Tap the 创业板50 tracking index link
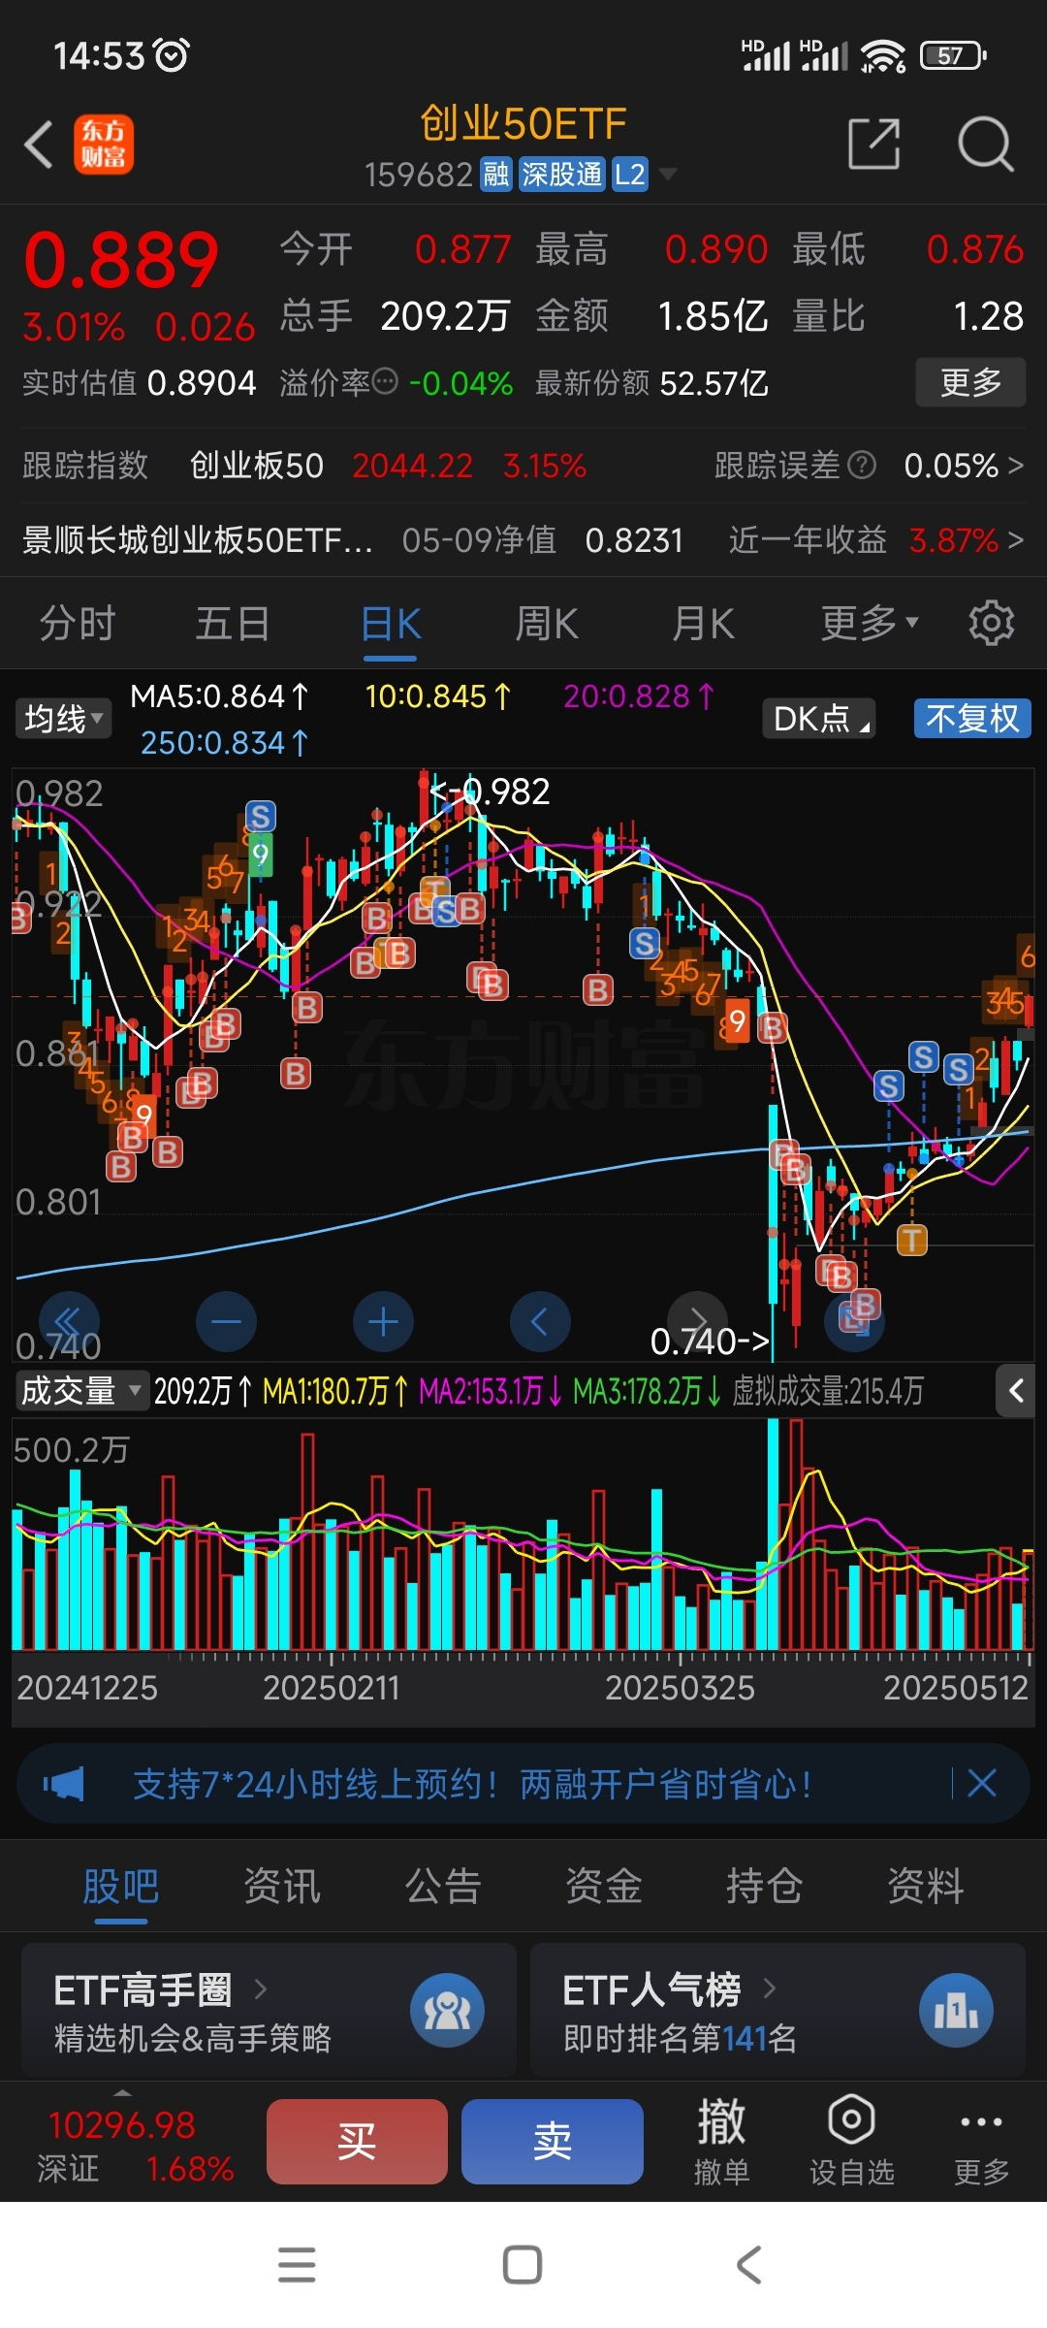 (x=257, y=466)
